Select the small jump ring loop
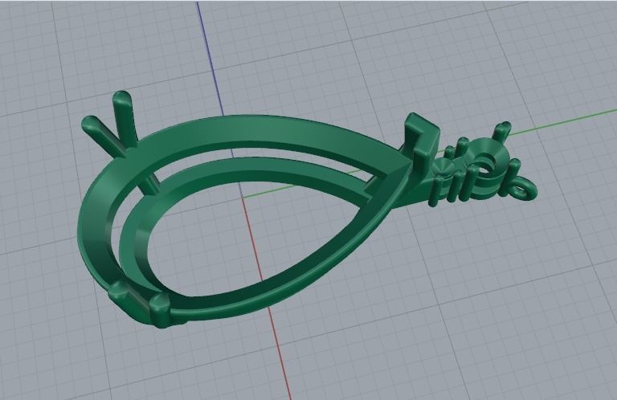This screenshot has height=400, width=617. click(x=521, y=189)
